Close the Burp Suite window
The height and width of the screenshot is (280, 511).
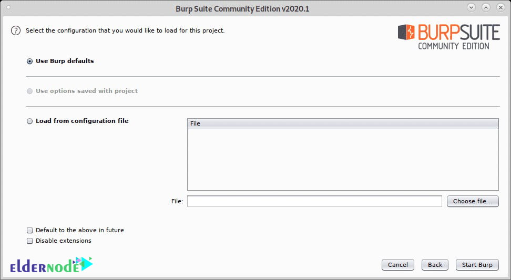coord(500,7)
